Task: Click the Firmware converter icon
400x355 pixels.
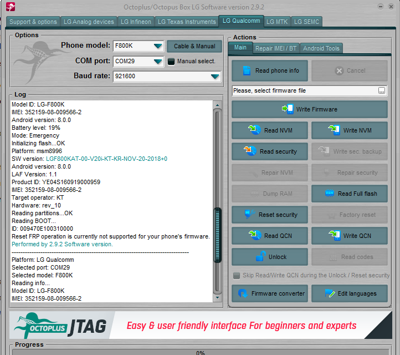Action: point(243,293)
